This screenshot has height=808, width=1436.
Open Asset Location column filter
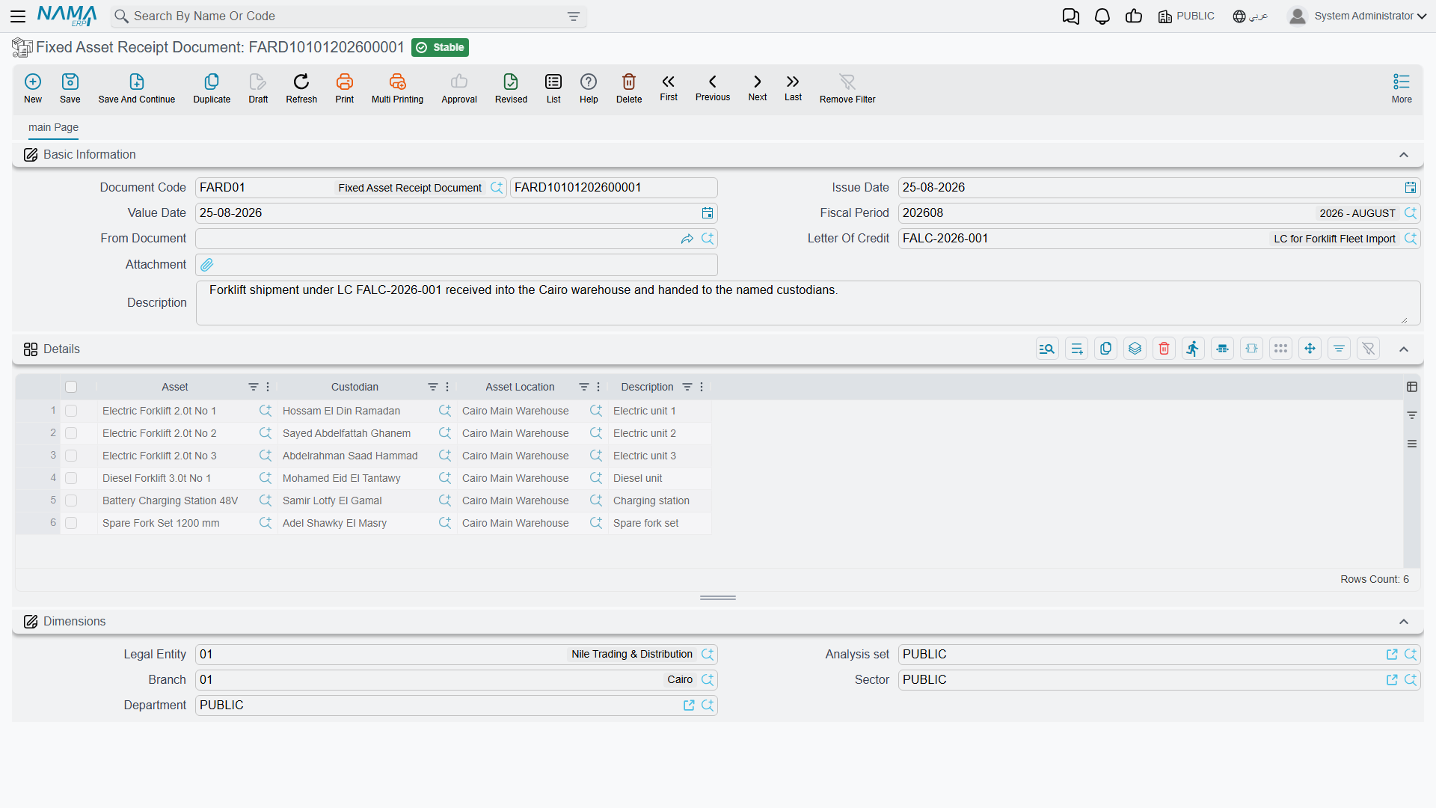(x=584, y=387)
